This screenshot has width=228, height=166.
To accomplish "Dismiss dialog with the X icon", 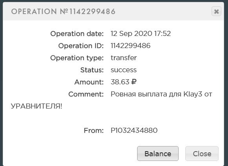I will [x=216, y=11].
